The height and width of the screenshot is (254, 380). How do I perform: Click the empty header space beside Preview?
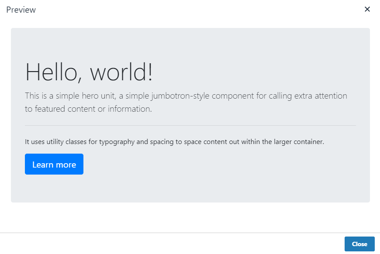[199, 10]
